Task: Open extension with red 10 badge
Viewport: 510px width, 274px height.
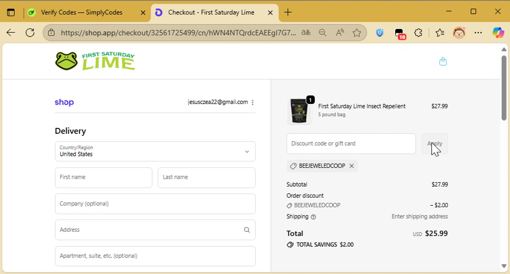Action: (x=400, y=33)
